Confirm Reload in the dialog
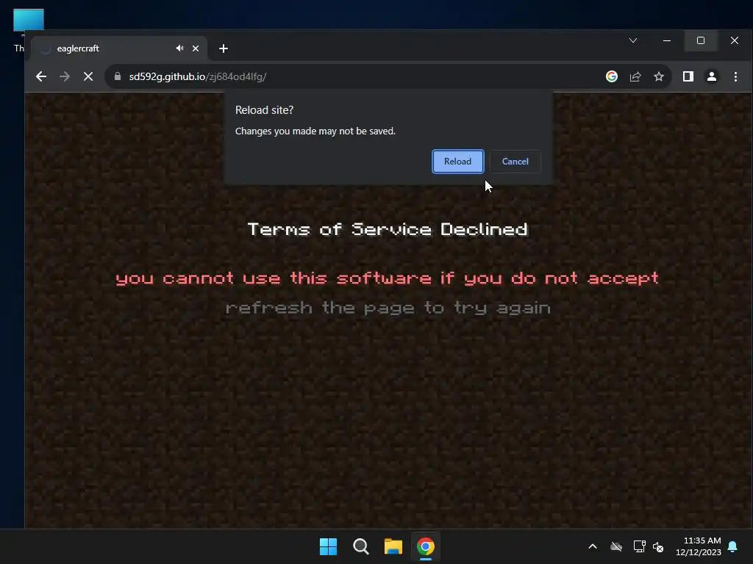This screenshot has height=564, width=753. point(457,162)
